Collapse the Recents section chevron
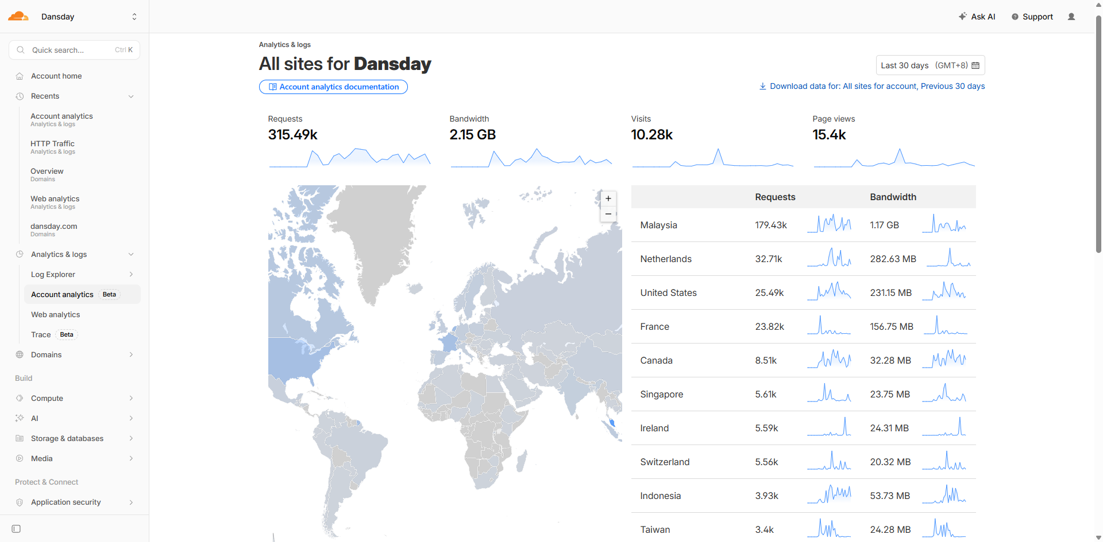The width and height of the screenshot is (1103, 542). (x=131, y=96)
